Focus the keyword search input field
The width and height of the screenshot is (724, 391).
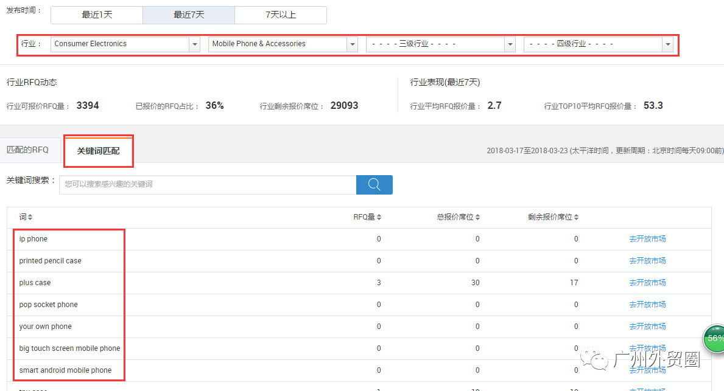208,184
